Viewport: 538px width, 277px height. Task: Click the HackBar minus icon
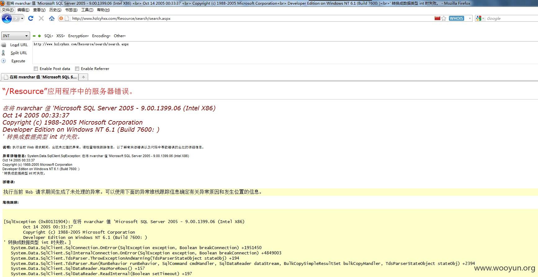pyautogui.click(x=34, y=36)
